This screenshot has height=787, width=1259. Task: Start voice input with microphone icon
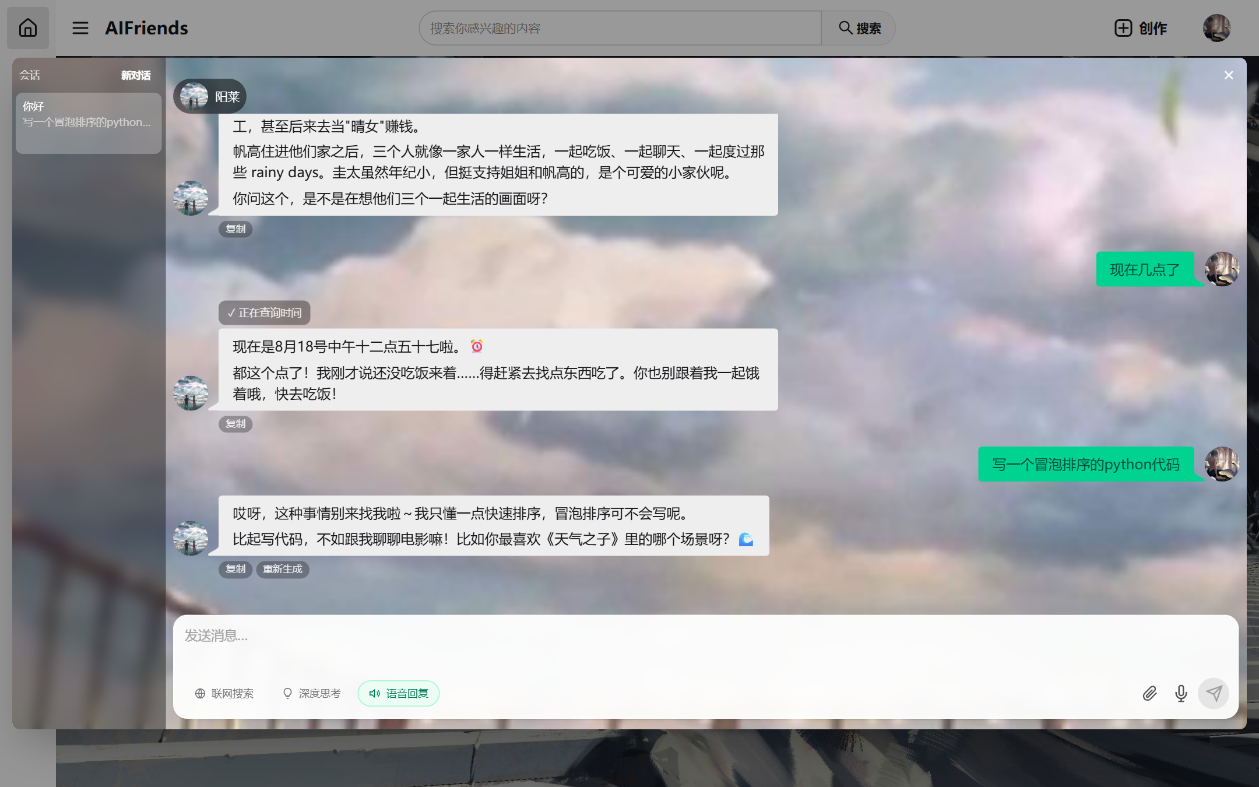[x=1181, y=693]
